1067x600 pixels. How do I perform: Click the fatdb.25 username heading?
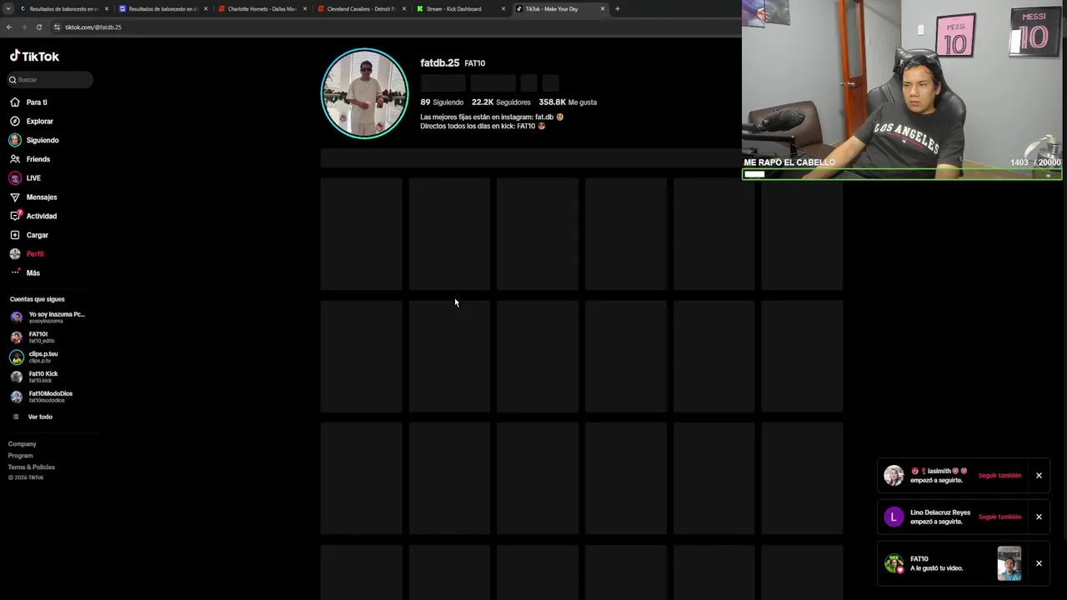coord(440,62)
